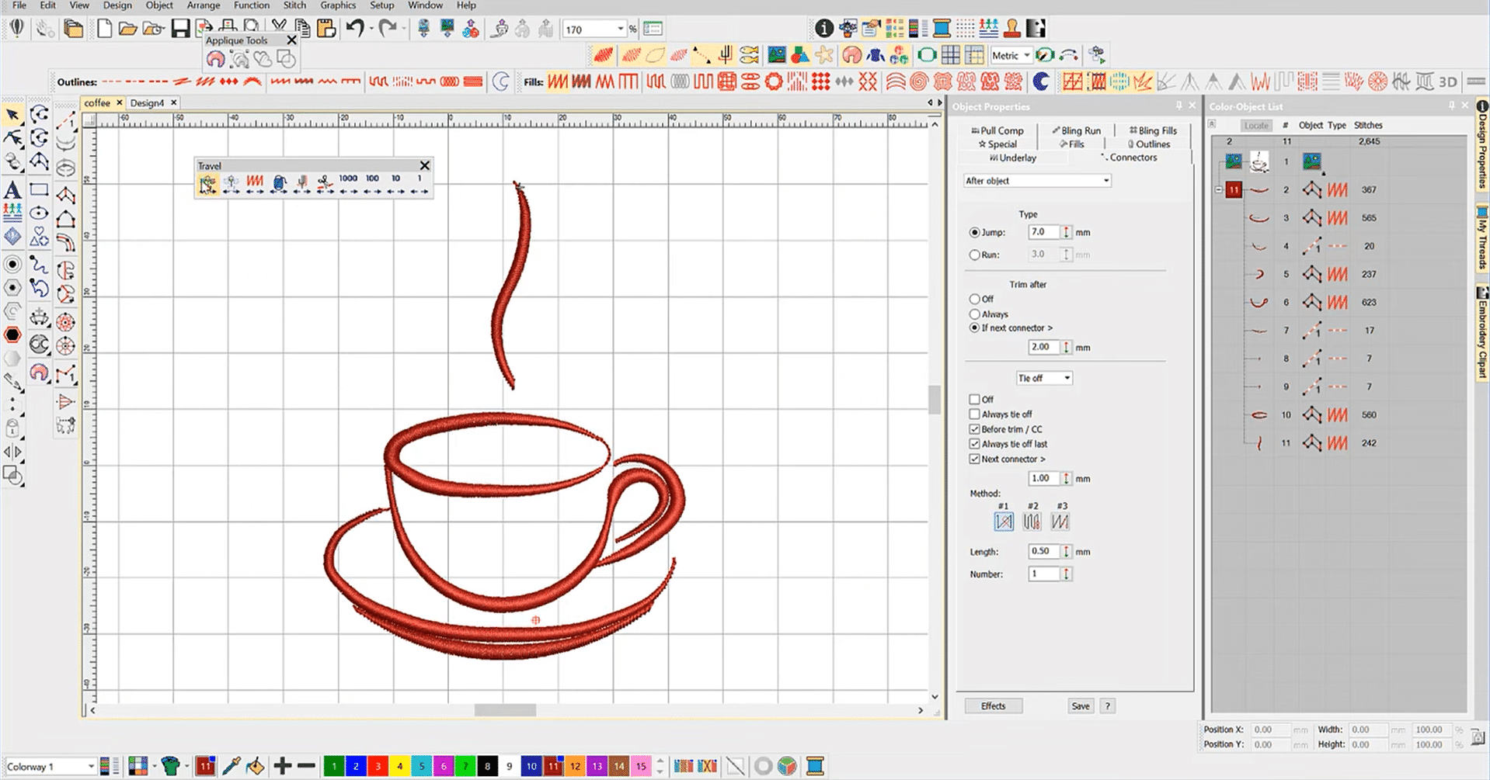Open the Stitch menu

[x=294, y=5]
